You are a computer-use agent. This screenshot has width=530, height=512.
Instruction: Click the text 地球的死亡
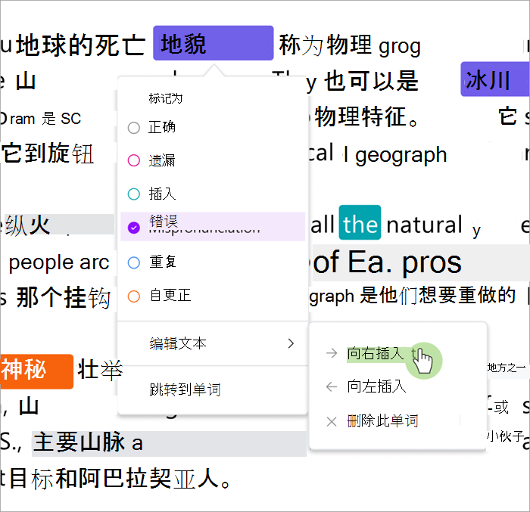pos(81,45)
